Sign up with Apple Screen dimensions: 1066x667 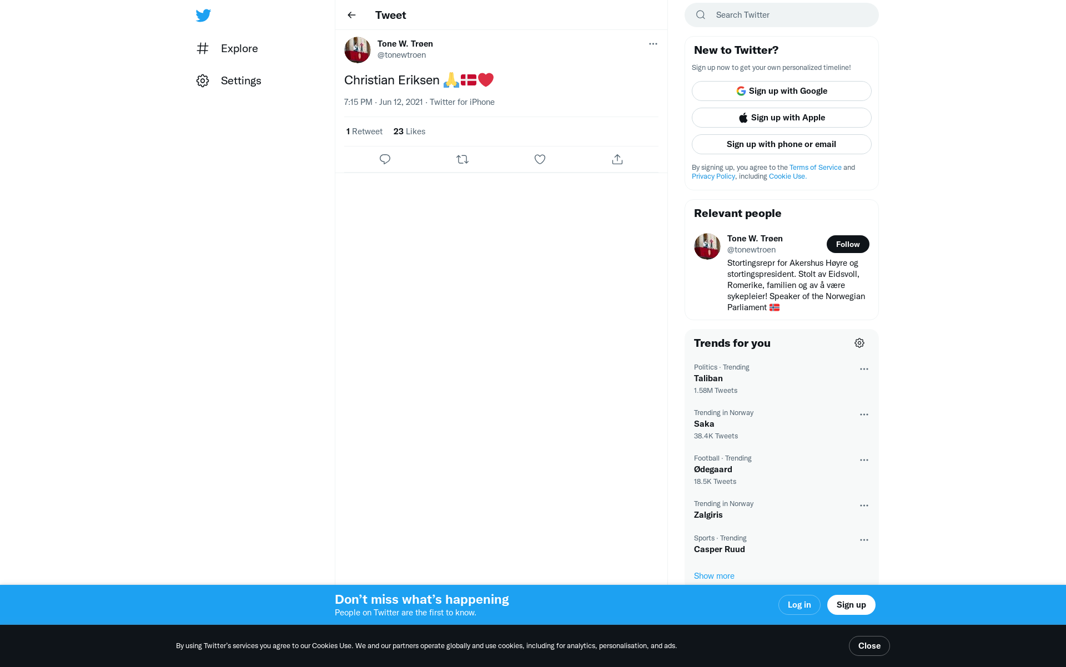point(782,118)
